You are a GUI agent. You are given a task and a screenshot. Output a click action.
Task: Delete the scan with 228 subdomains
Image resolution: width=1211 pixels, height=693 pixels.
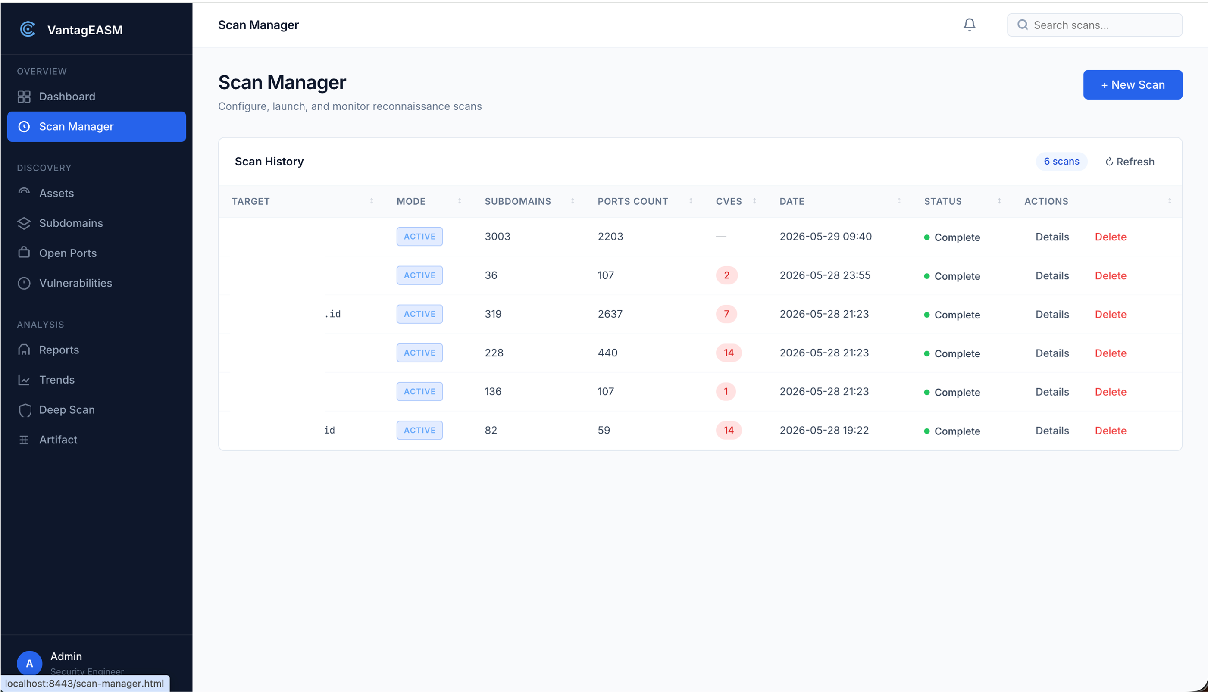1111,353
